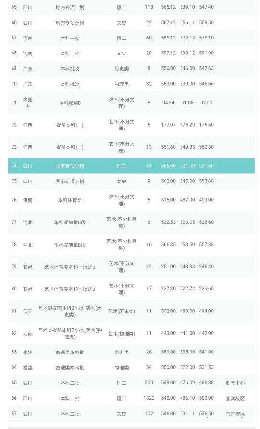Select row 70 广东 物理类

click(131, 84)
